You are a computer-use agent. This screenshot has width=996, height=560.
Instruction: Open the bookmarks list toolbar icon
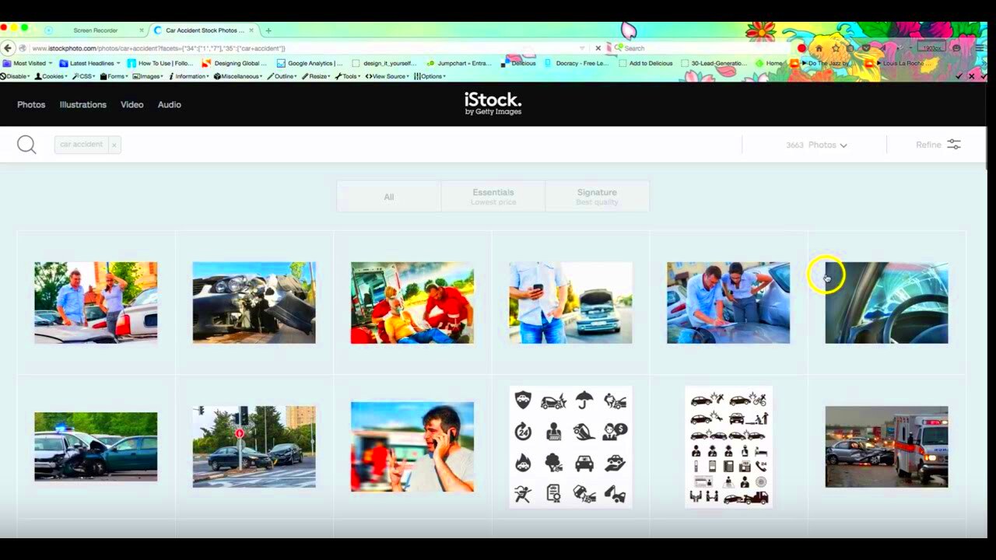(850, 48)
